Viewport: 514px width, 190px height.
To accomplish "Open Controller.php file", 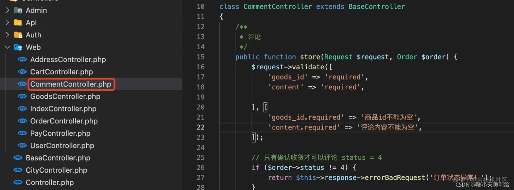I will [x=50, y=182].
